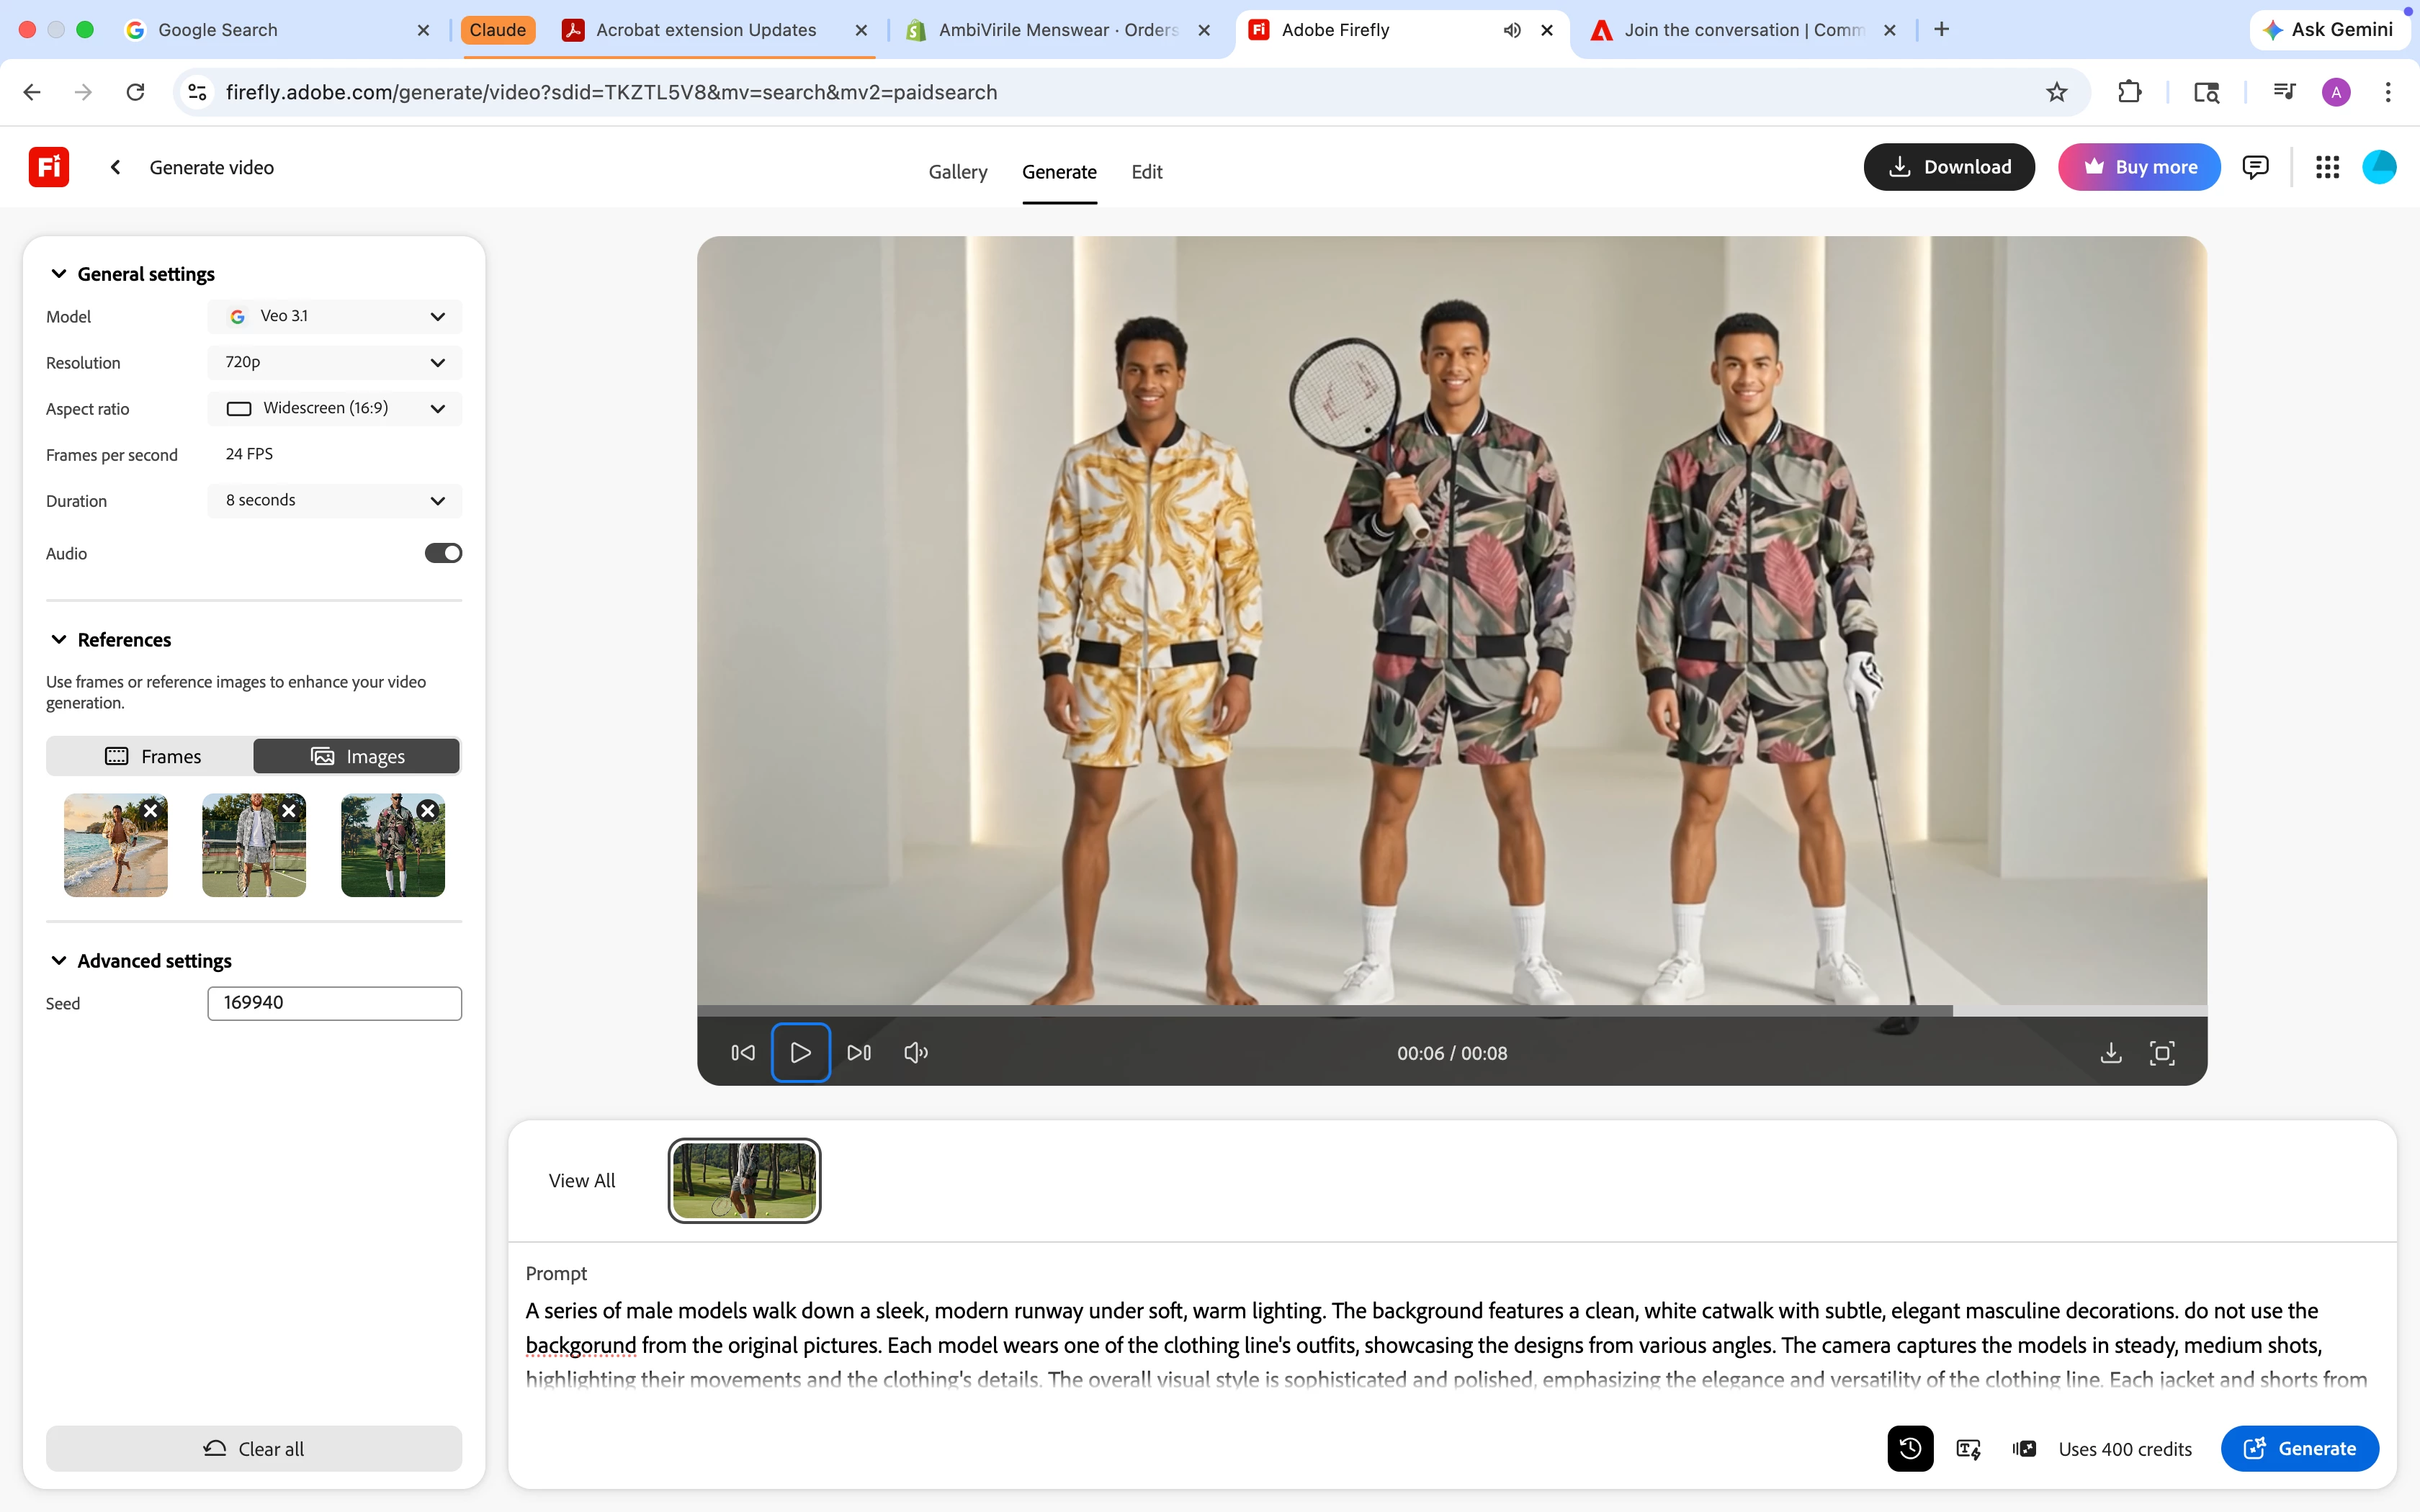Open generation history icon
Image resolution: width=2420 pixels, height=1512 pixels.
pyautogui.click(x=1910, y=1448)
